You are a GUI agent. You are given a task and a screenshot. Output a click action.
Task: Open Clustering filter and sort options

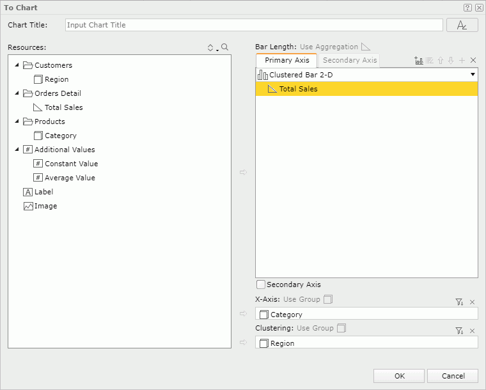point(459,331)
